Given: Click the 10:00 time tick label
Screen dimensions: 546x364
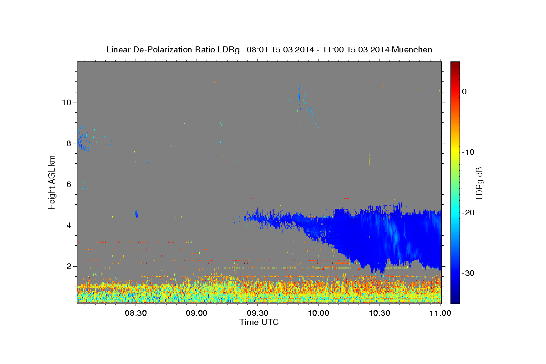Looking at the screenshot, I should [x=318, y=313].
